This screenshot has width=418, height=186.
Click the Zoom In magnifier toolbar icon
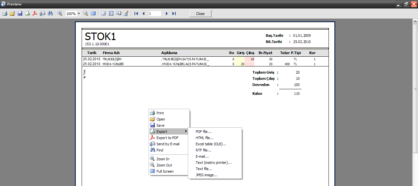coord(60,13)
